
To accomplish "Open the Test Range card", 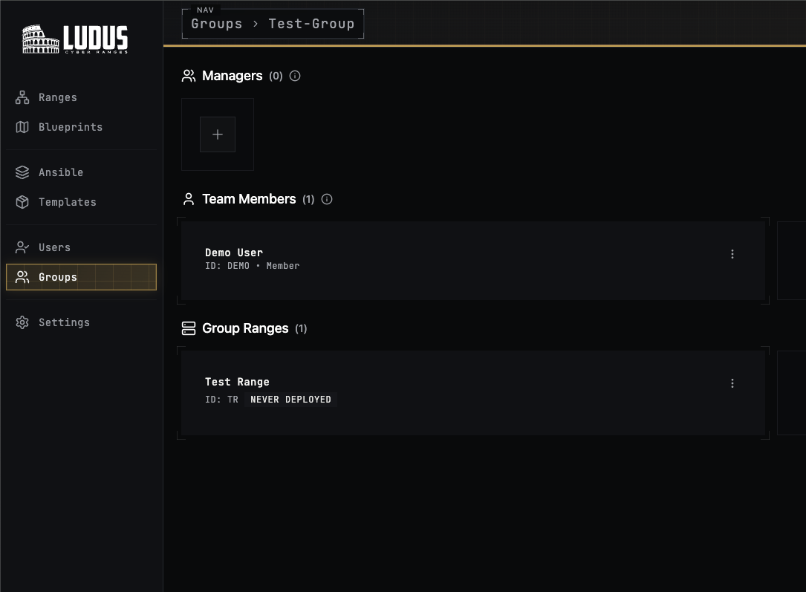I will tap(446, 391).
